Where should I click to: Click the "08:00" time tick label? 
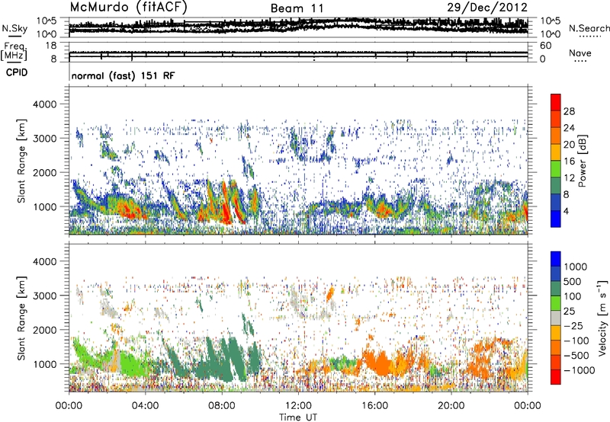222,406
